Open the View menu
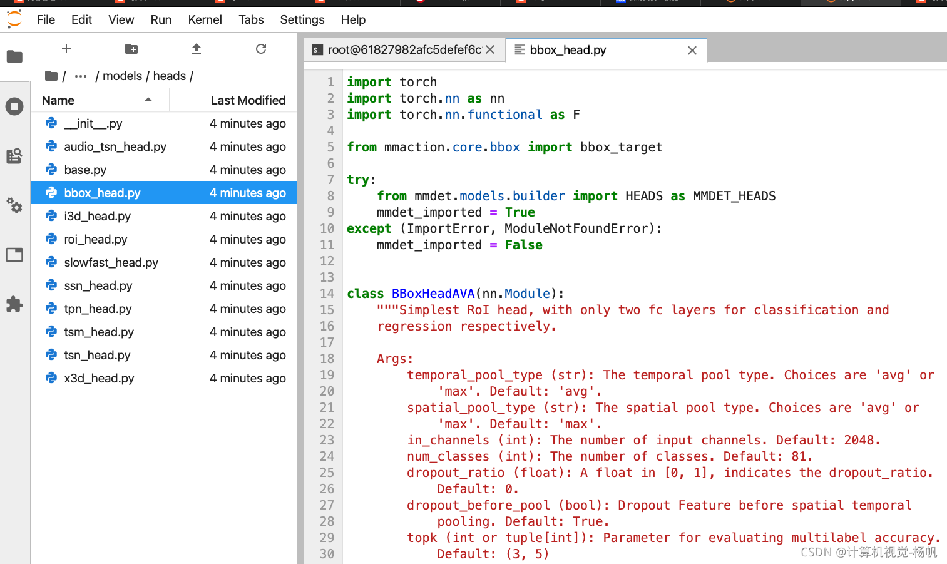This screenshot has height=564, width=947. tap(121, 19)
